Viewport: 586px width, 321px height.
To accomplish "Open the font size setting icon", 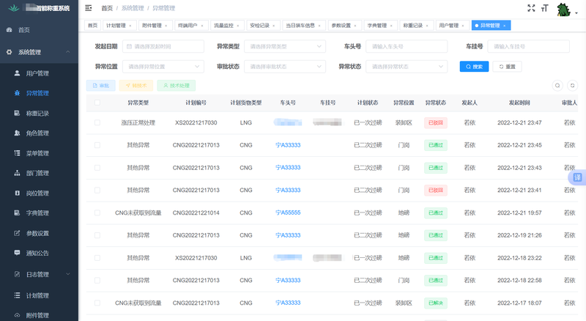I will [x=544, y=8].
